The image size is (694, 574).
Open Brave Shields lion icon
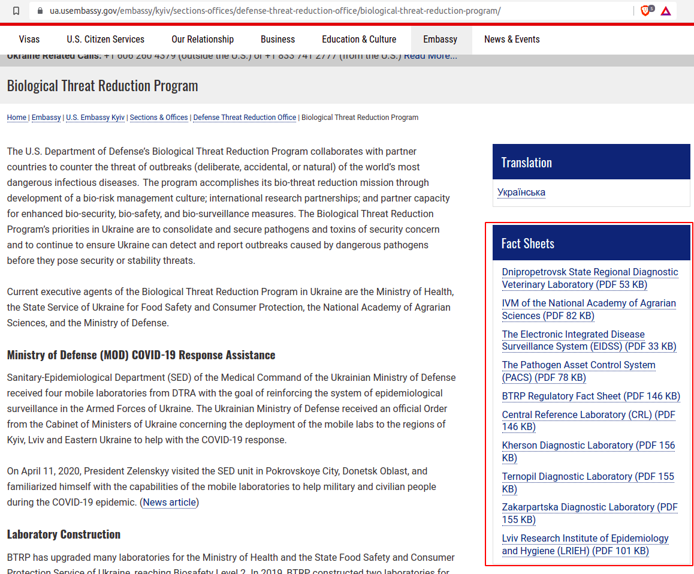[645, 11]
